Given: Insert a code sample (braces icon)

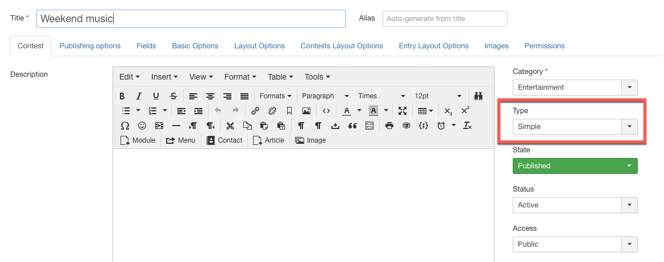Looking at the screenshot, I should point(424,126).
